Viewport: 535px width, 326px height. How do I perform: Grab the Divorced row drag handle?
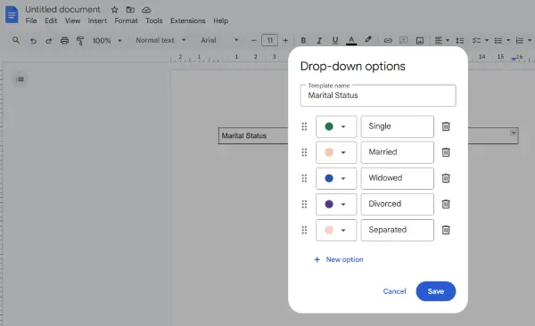point(304,204)
